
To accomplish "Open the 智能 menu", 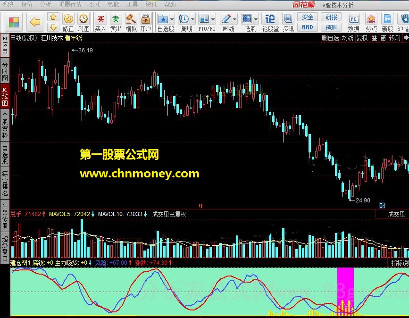I will pos(113,4).
